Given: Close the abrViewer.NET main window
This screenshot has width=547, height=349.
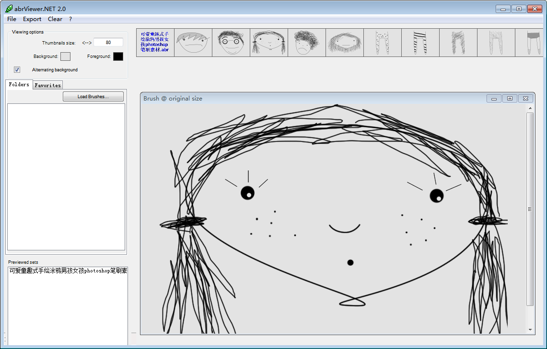Looking at the screenshot, I should coord(535,9).
